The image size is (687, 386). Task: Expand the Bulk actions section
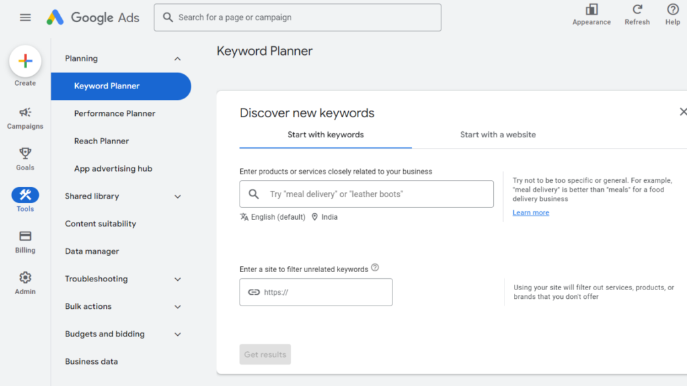[177, 307]
